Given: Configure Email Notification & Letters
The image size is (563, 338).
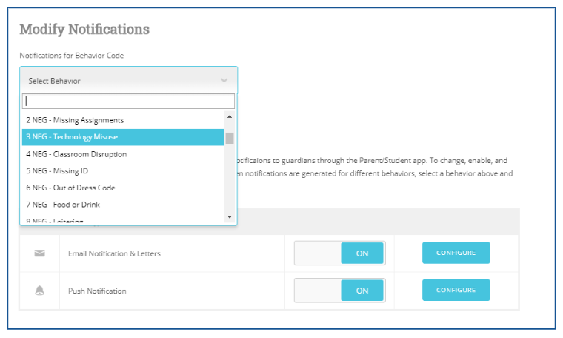Looking at the screenshot, I should (456, 253).
